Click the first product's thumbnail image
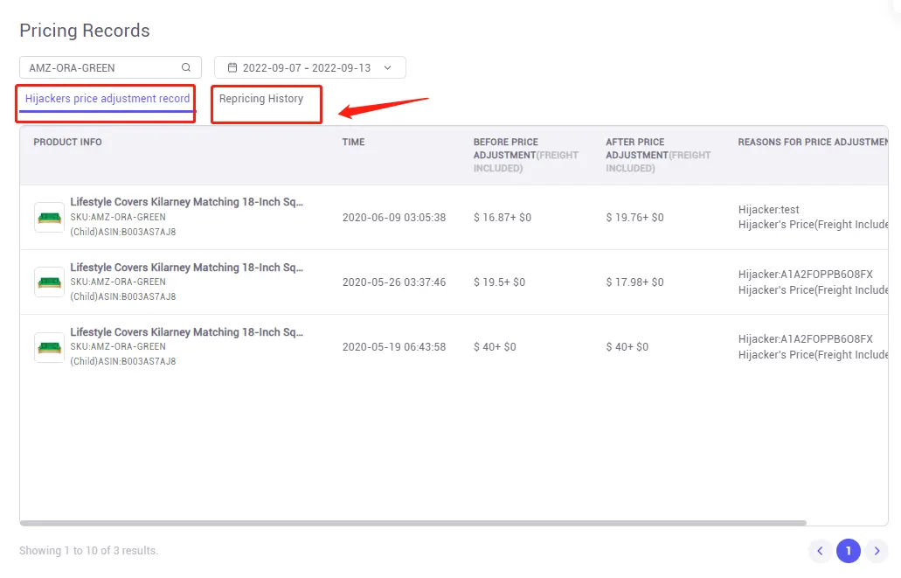 coord(48,216)
